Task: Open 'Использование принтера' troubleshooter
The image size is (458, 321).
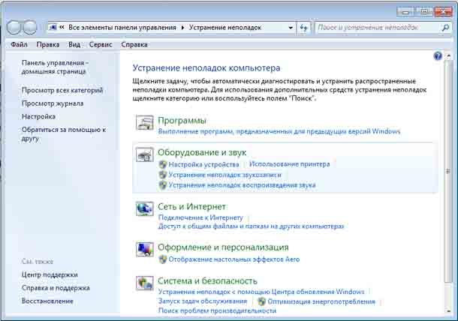Action: click(x=290, y=164)
